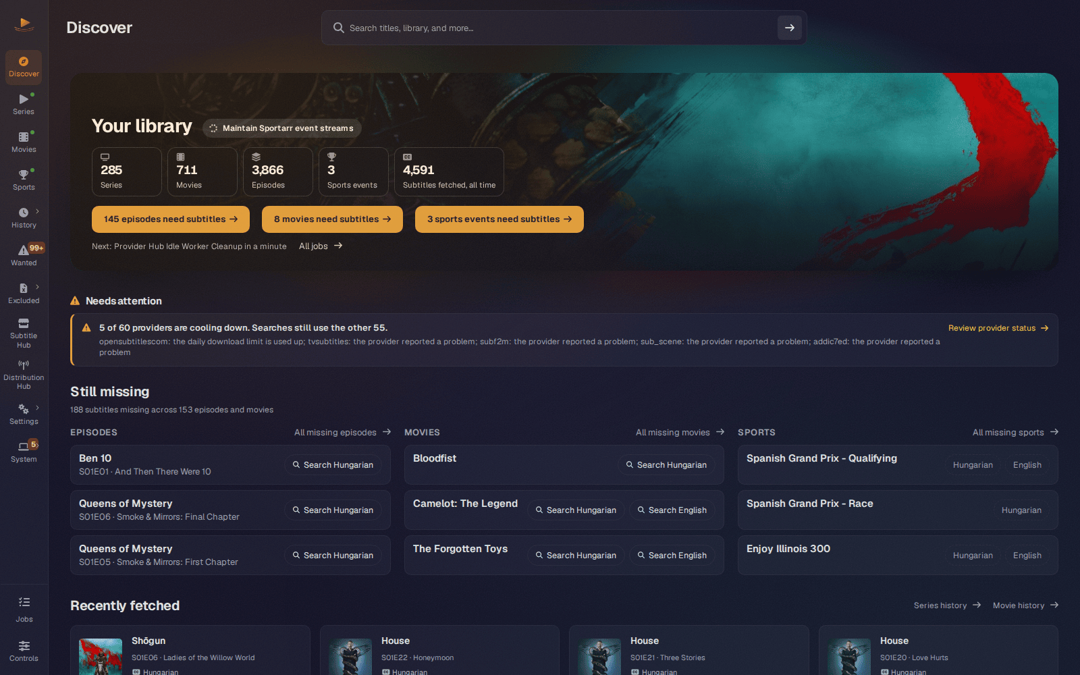Open All missing sports link

click(x=1015, y=433)
